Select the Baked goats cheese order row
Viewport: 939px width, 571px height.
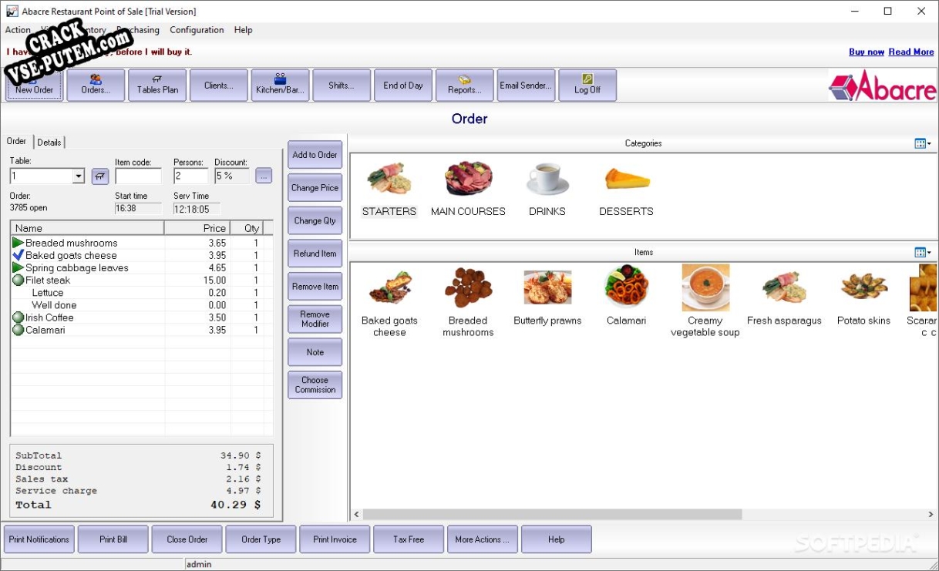tap(142, 255)
